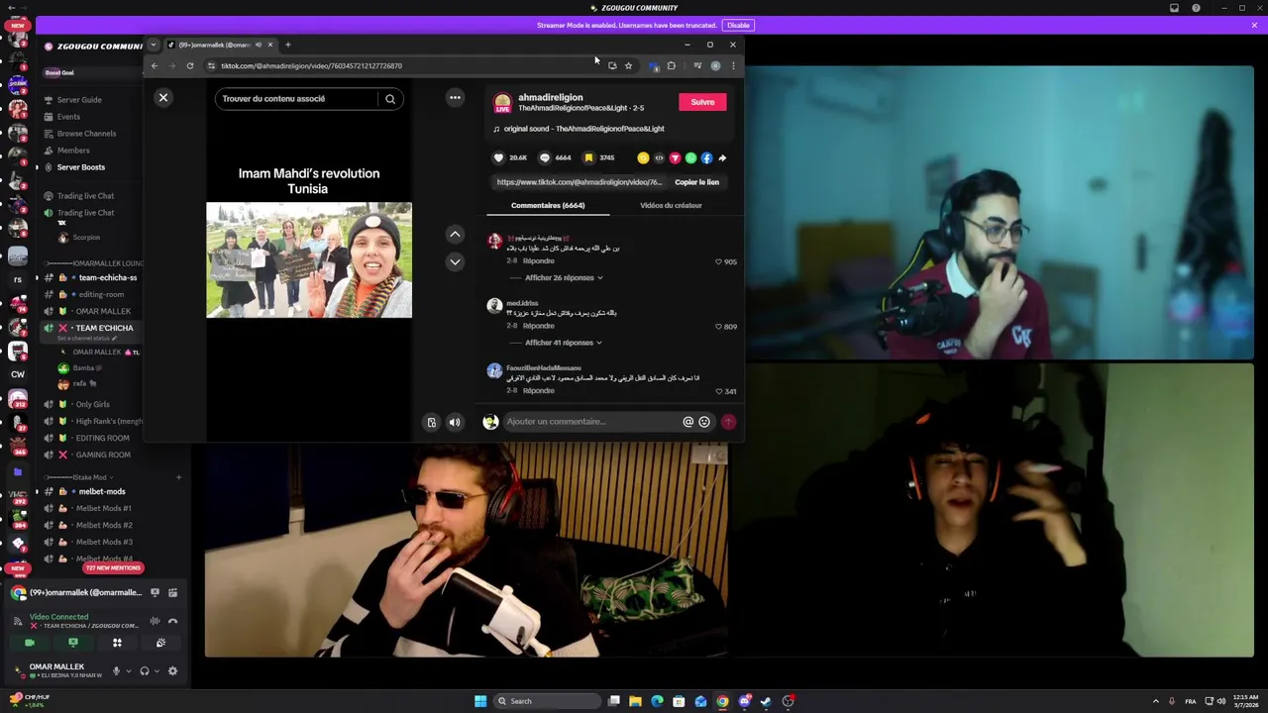This screenshot has height=713, width=1268.
Task: Open the headphones output options arrow
Action: (x=157, y=671)
